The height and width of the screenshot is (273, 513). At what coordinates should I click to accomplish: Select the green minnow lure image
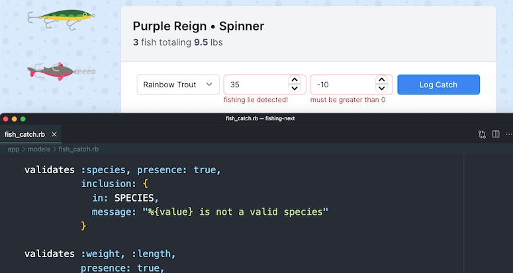click(x=61, y=19)
